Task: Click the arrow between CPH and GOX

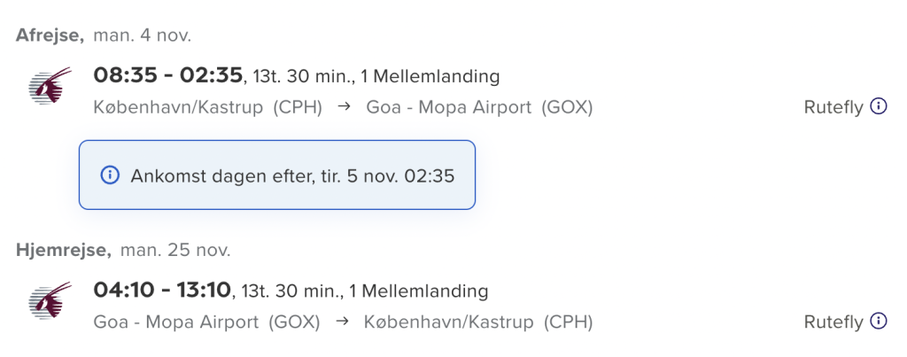Action: (x=345, y=107)
